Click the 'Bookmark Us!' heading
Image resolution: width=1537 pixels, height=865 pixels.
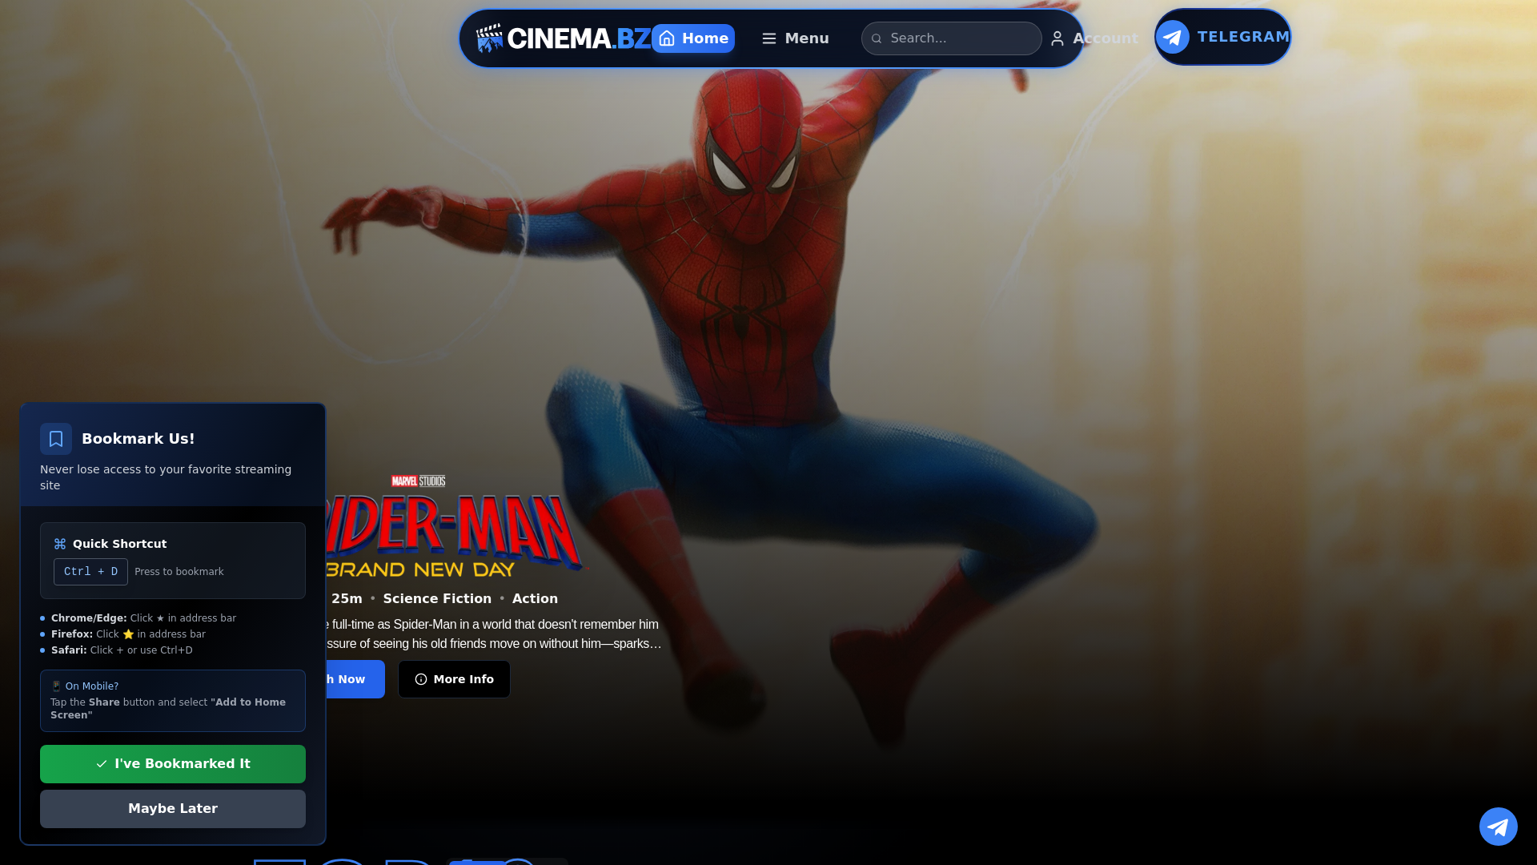click(x=138, y=439)
